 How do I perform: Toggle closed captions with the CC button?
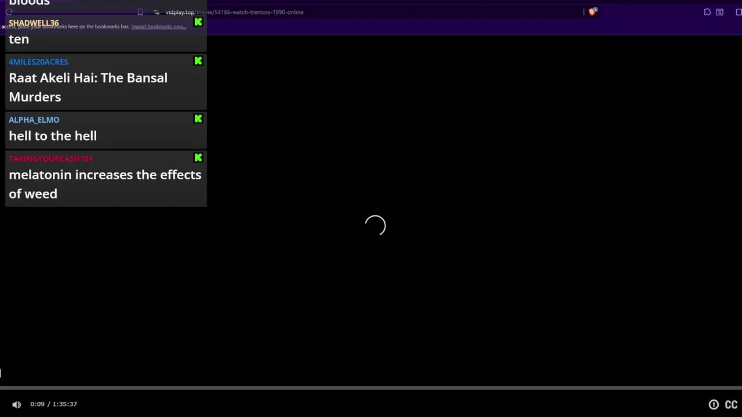[x=731, y=405]
